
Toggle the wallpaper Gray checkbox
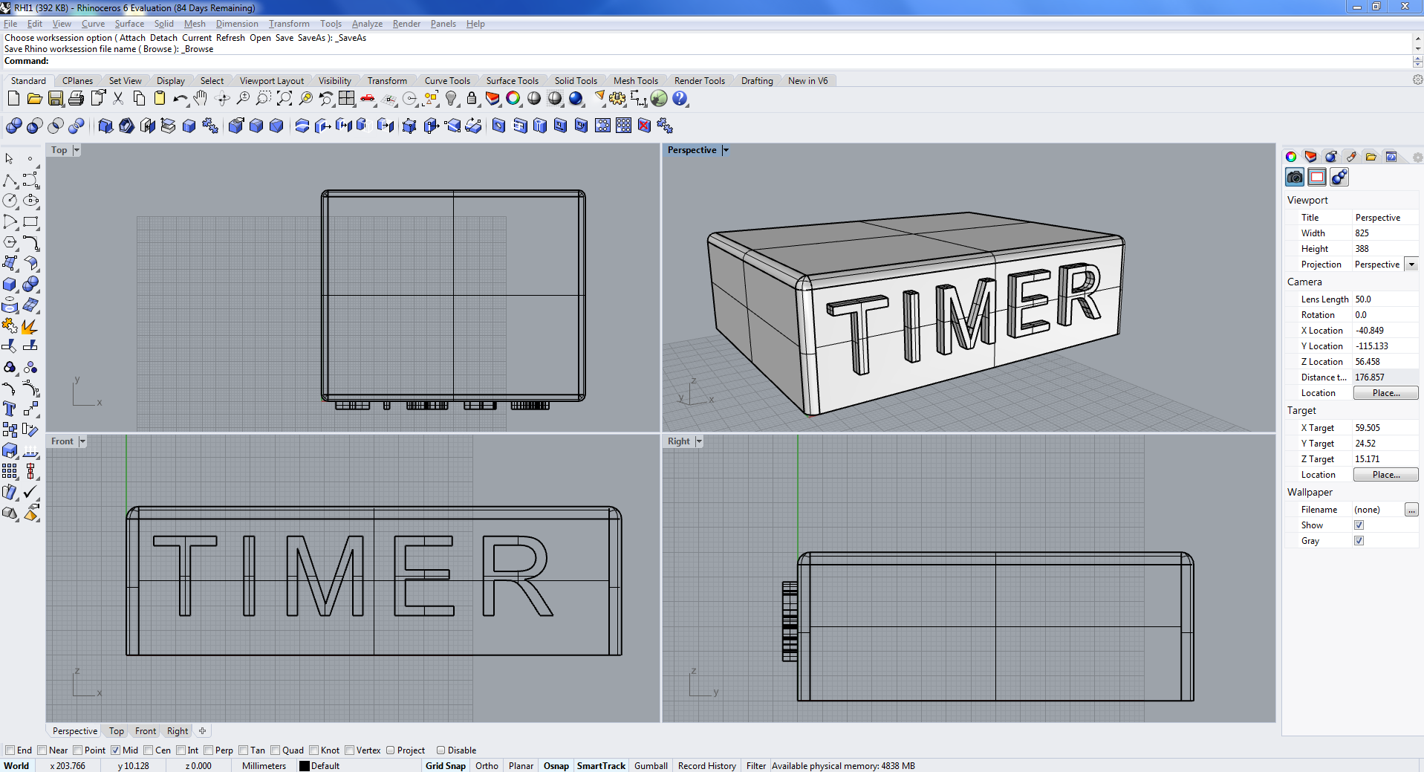pyautogui.click(x=1359, y=541)
